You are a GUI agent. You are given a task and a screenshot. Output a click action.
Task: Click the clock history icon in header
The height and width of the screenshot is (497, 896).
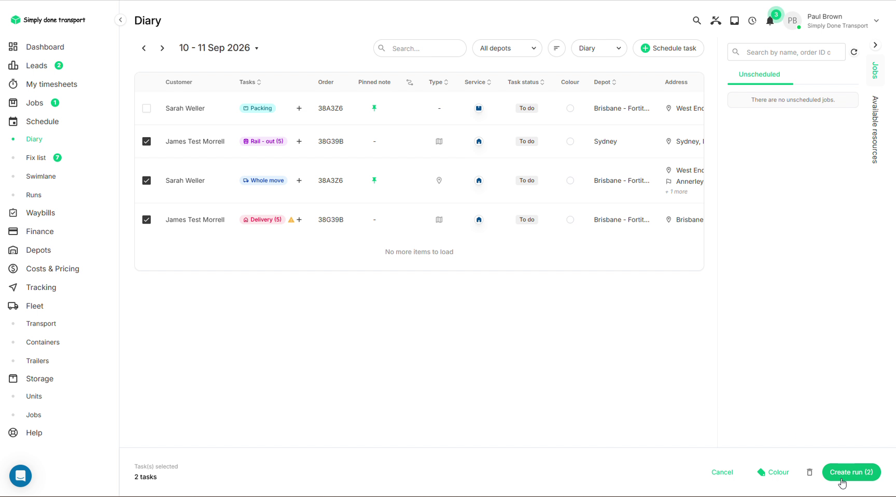pyautogui.click(x=752, y=21)
